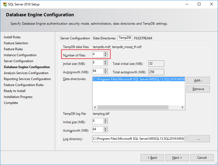Click the data Initial size (MB) field showing 8
The image size is (218, 165).
(x=98, y=63)
